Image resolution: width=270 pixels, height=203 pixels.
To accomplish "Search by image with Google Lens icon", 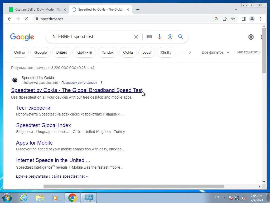I will [170, 36].
